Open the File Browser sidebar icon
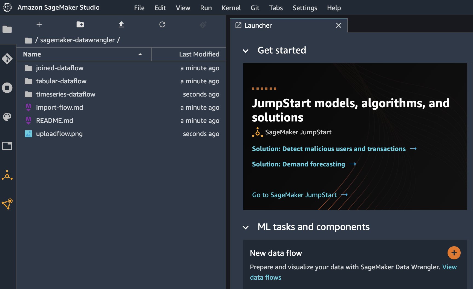 pyautogui.click(x=7, y=29)
